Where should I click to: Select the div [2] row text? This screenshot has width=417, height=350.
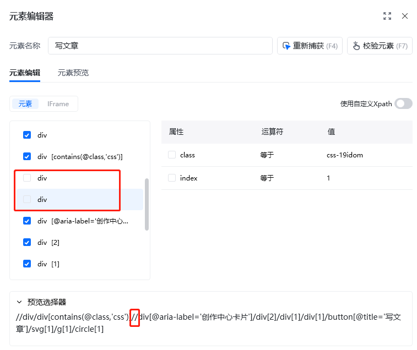coord(48,242)
